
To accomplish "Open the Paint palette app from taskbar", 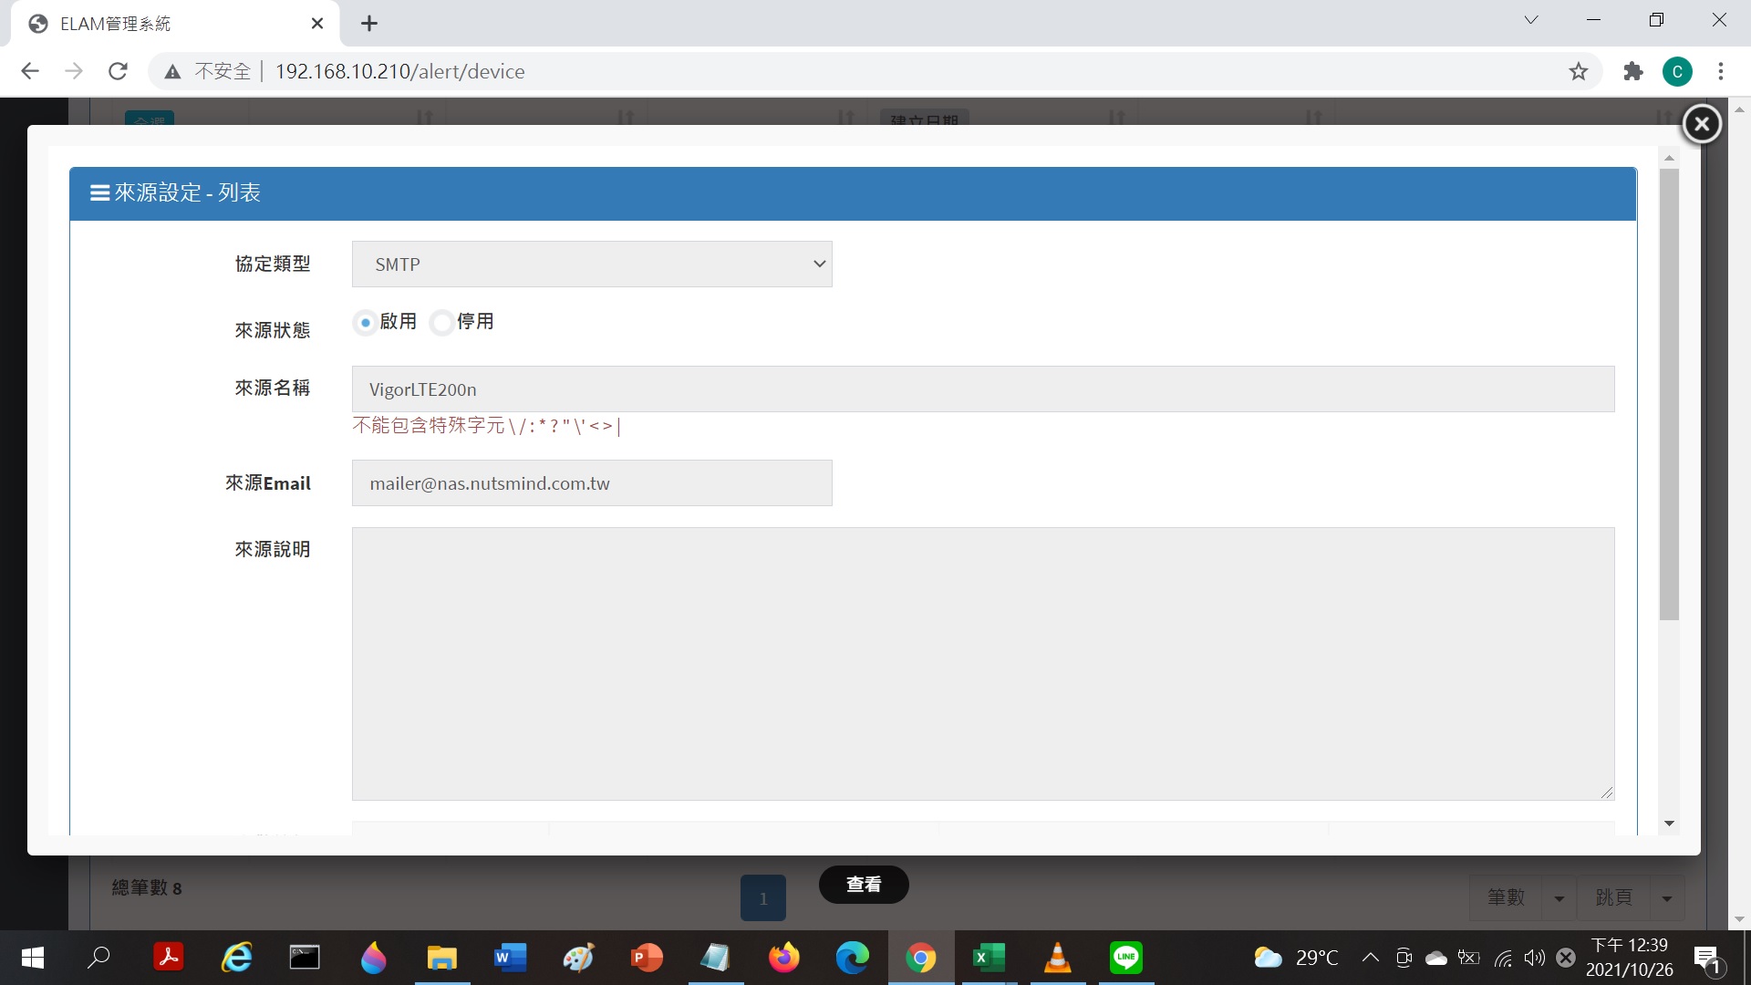I will (578, 958).
